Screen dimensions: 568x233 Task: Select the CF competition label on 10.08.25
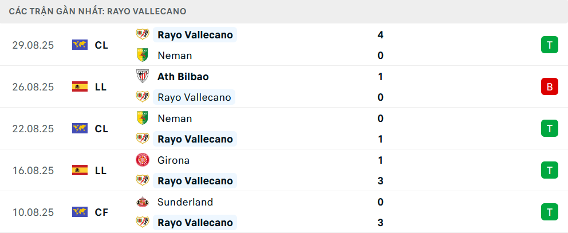101,212
